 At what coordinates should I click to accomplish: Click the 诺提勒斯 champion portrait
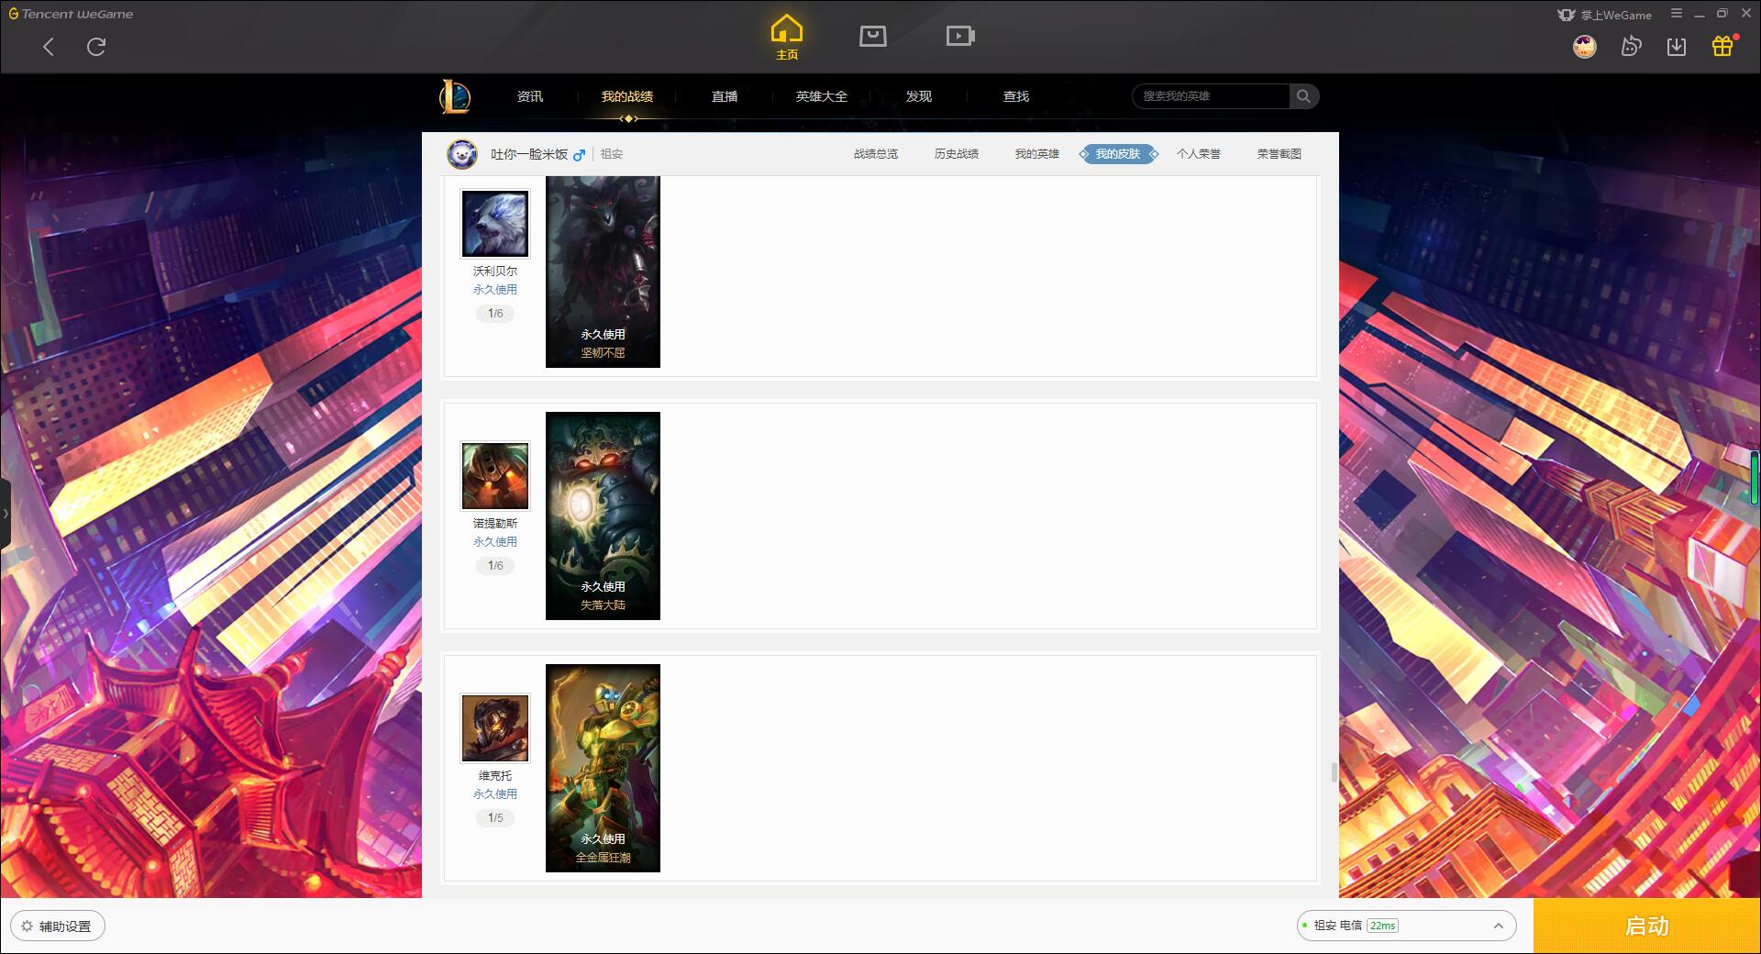pyautogui.click(x=495, y=476)
